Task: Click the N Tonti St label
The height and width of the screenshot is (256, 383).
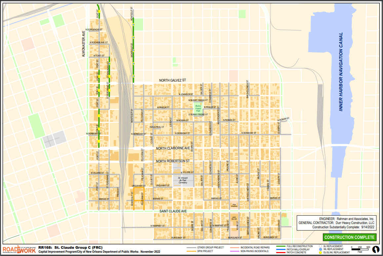Action: (99, 56)
